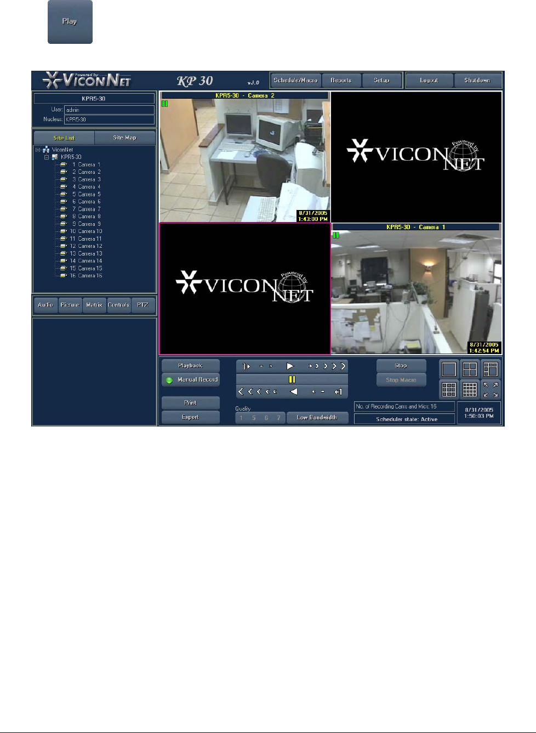Open the PTZ tab
The image size is (536, 733).
[x=143, y=305]
